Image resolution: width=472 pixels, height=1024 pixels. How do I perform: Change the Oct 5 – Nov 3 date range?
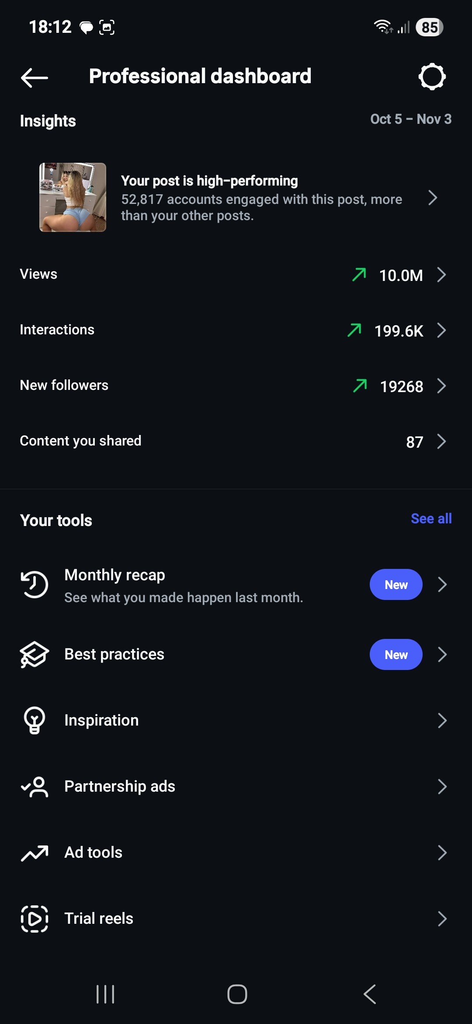click(x=410, y=119)
